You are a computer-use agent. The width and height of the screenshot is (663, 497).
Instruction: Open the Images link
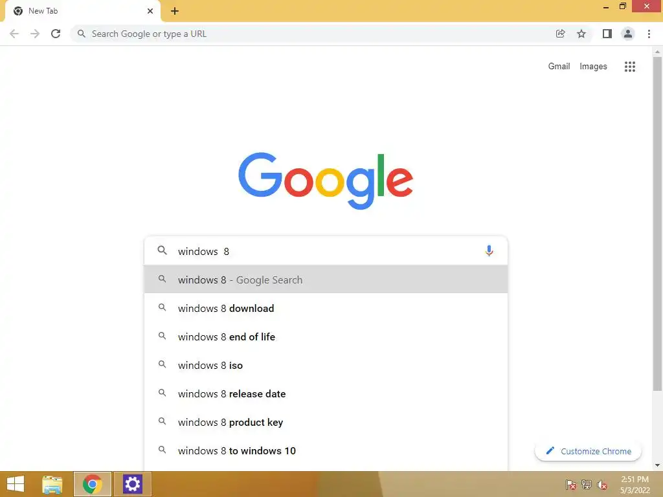coord(593,67)
